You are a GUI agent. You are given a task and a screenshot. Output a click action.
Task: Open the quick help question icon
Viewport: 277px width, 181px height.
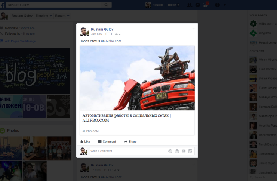click(217, 5)
